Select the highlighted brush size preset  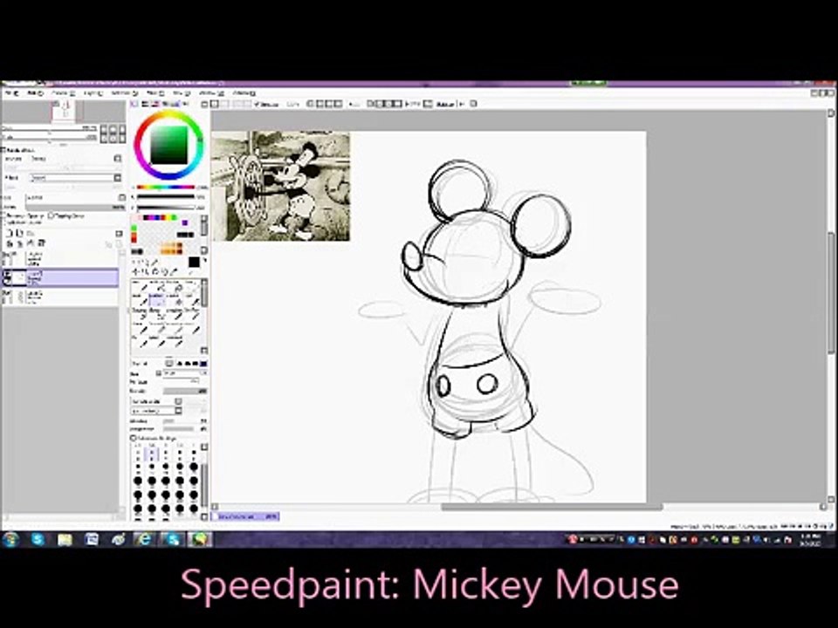click(x=152, y=454)
